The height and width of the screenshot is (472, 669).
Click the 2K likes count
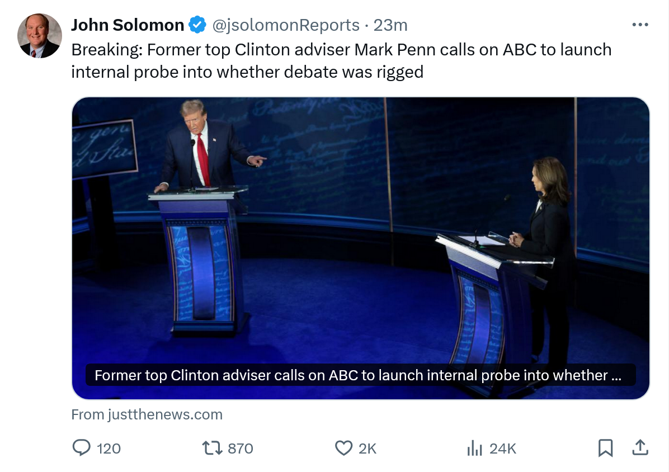368,449
